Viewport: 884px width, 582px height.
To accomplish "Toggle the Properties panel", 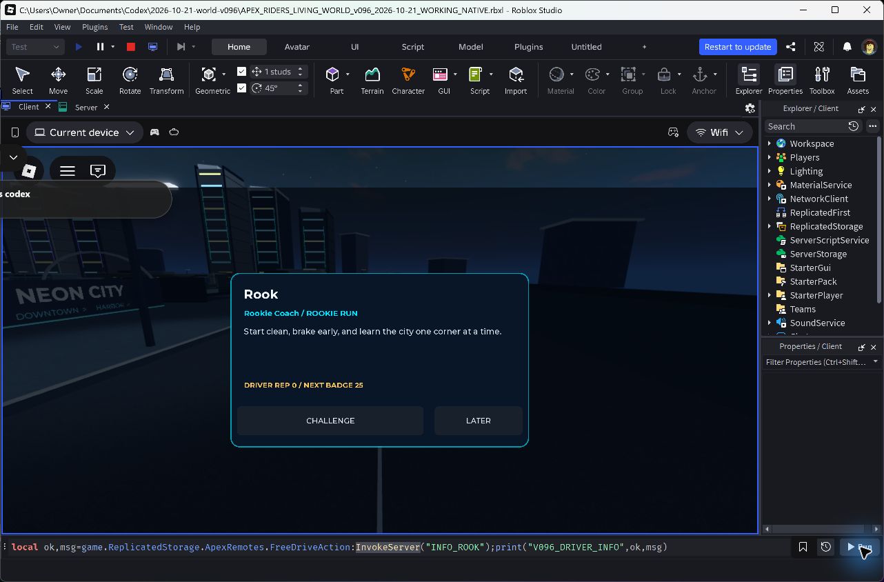I will 785,80.
